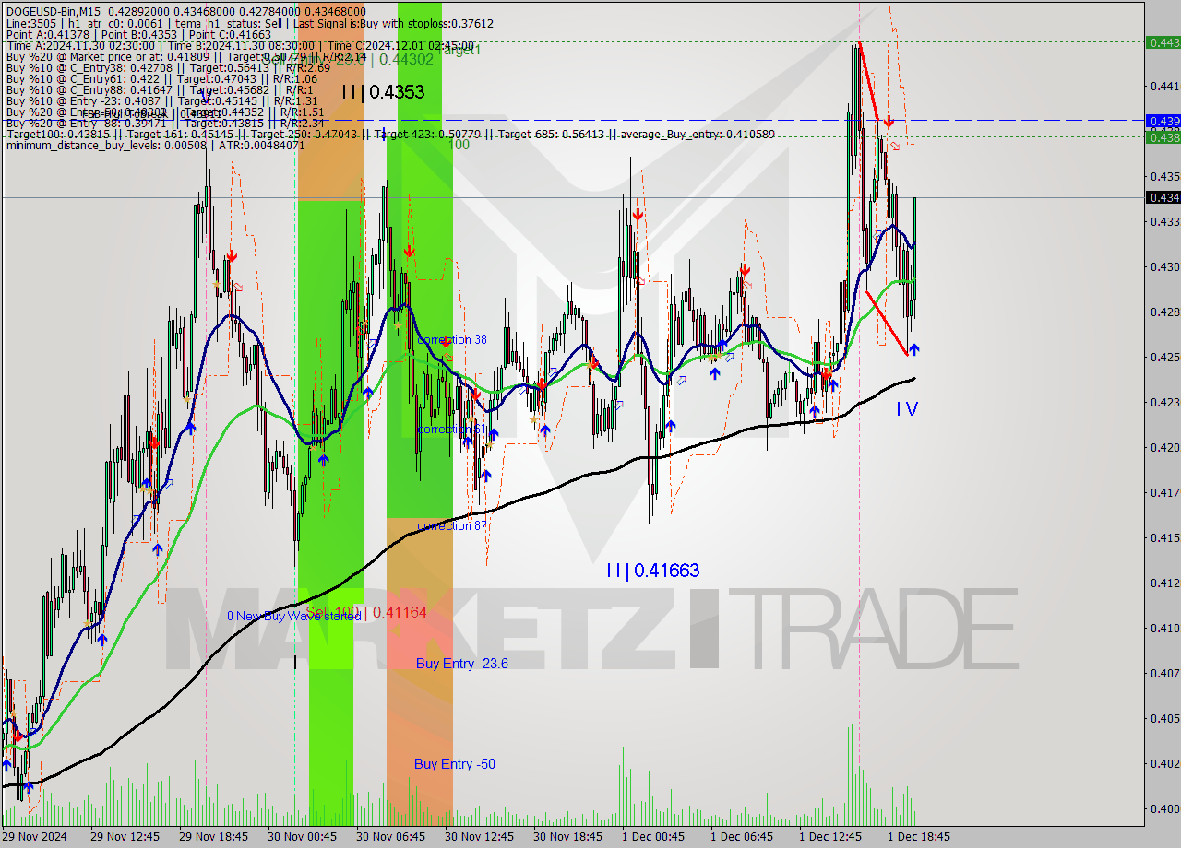The width and height of the screenshot is (1181, 848).
Task: Click the 'correction 61' label
Action: coord(452,429)
